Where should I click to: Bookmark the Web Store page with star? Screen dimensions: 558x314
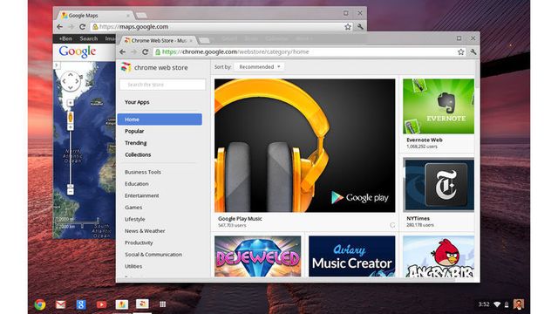click(461, 52)
